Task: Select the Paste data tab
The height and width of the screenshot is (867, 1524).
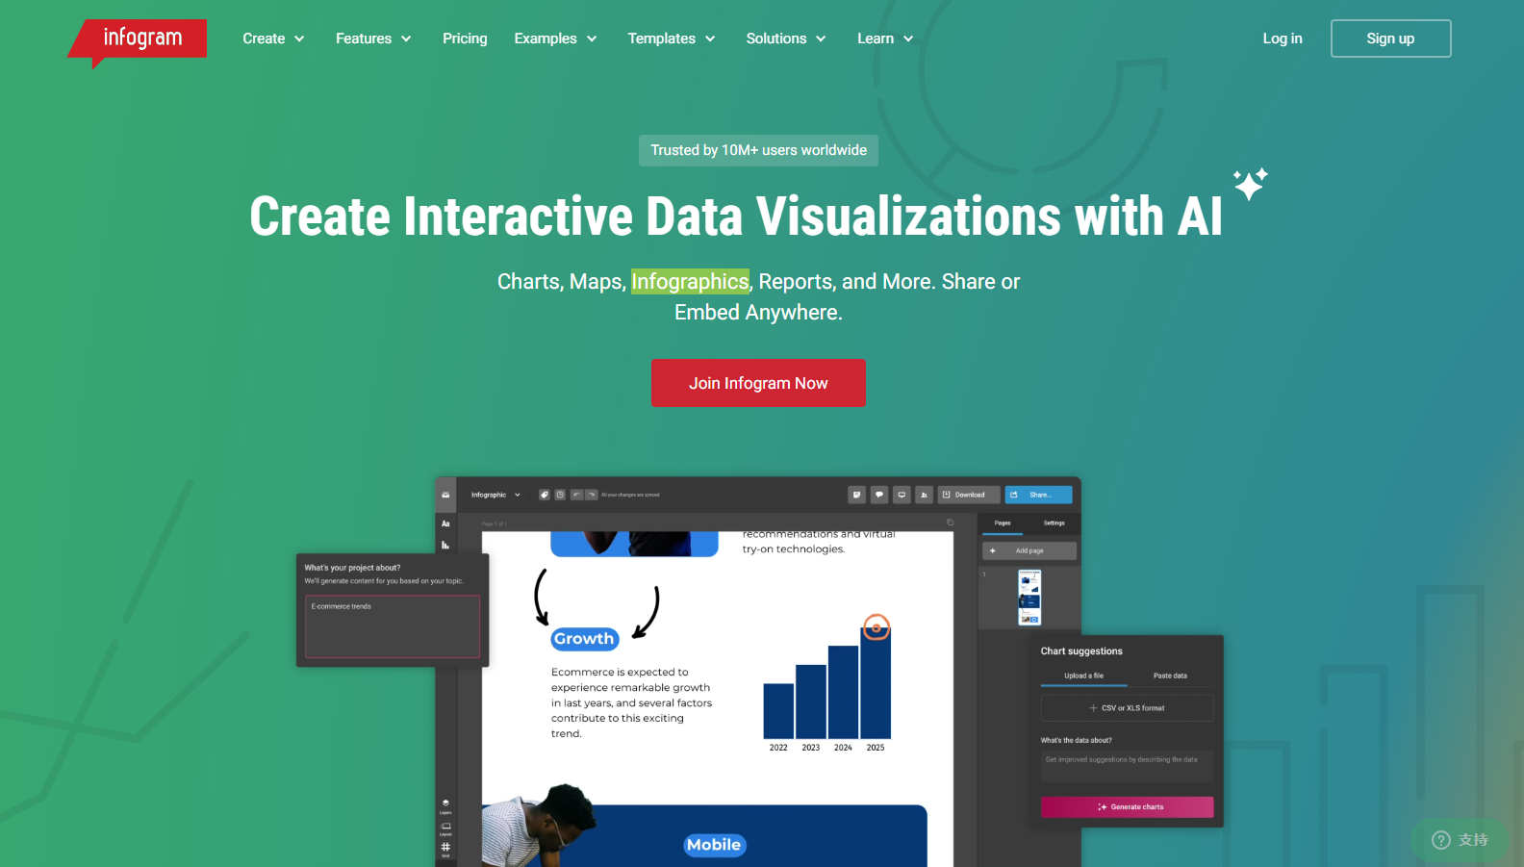Action: (1170, 676)
